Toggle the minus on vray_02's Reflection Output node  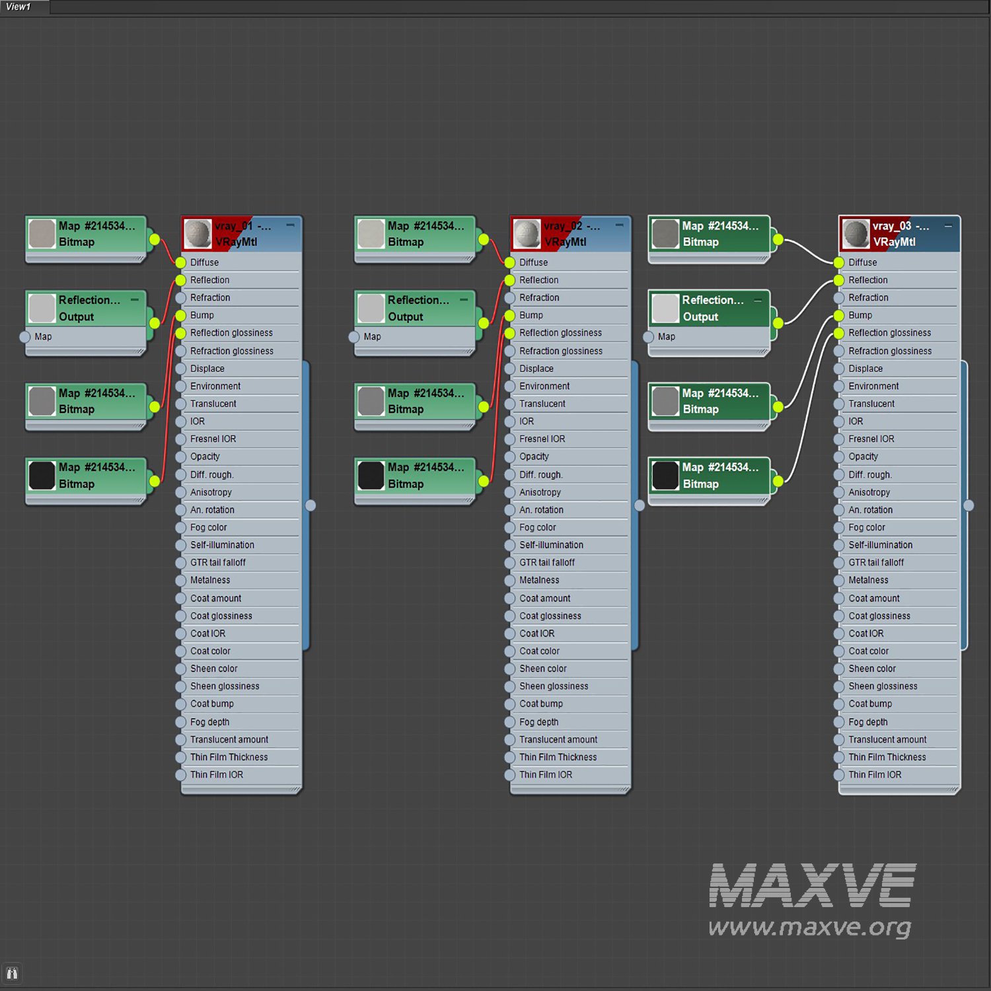(x=464, y=300)
